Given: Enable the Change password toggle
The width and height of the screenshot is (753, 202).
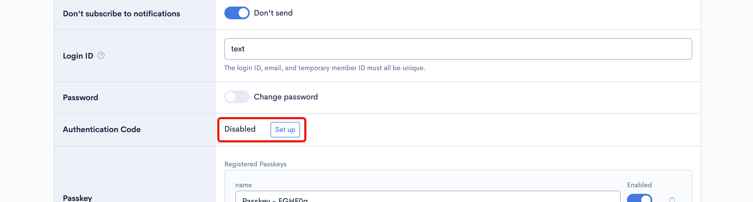Looking at the screenshot, I should [x=237, y=97].
